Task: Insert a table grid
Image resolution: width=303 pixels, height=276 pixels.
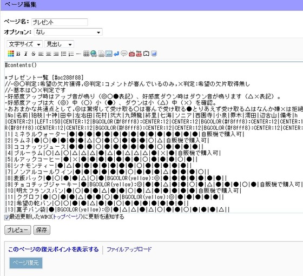Action: pos(86,54)
